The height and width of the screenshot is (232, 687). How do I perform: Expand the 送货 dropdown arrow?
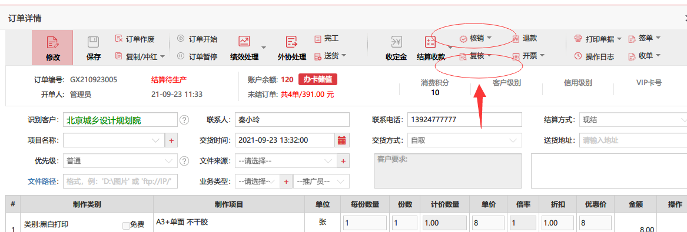point(343,55)
